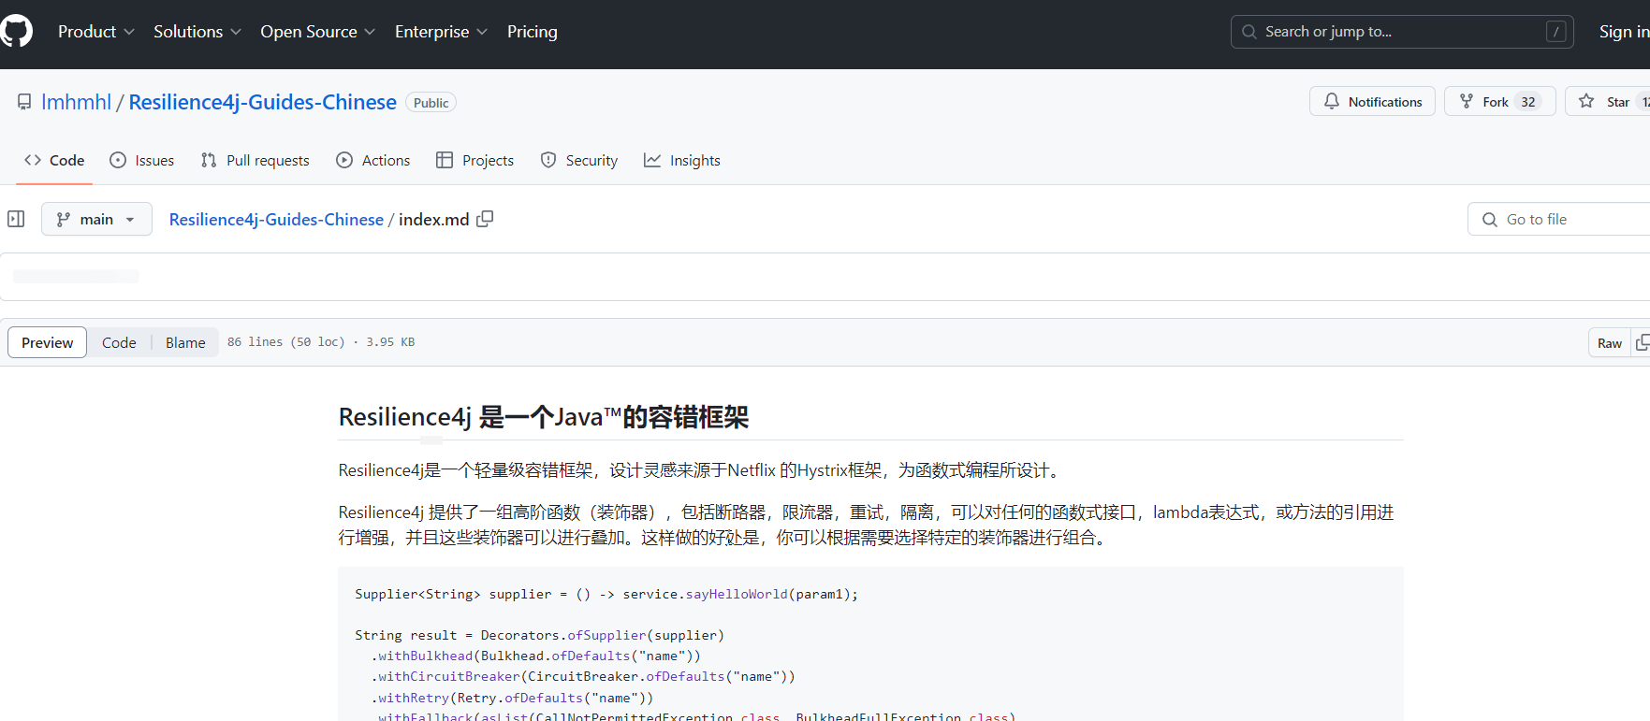Click the Public visibility badge
This screenshot has width=1650, height=721.
(x=431, y=103)
